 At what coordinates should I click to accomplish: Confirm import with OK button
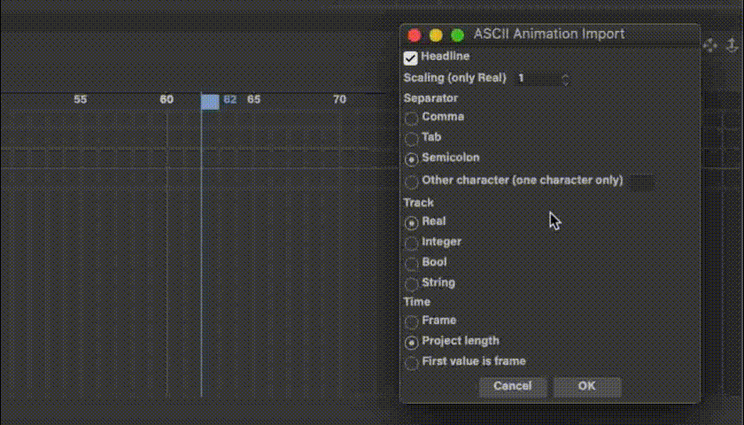tap(587, 387)
